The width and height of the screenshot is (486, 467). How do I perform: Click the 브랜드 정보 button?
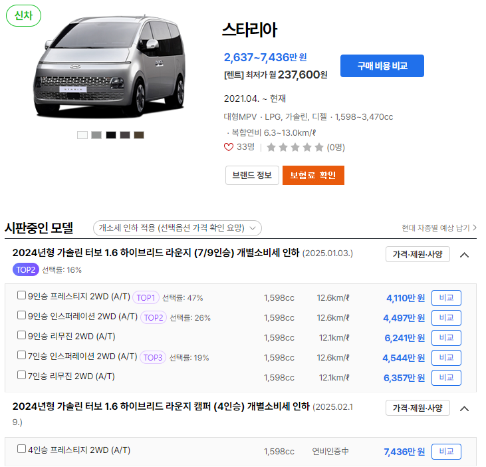[x=252, y=175]
